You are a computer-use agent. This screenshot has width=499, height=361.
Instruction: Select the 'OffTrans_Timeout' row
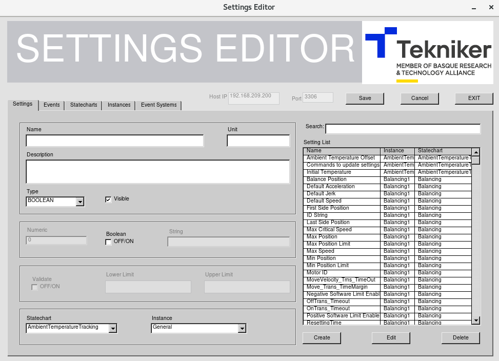[387, 302]
